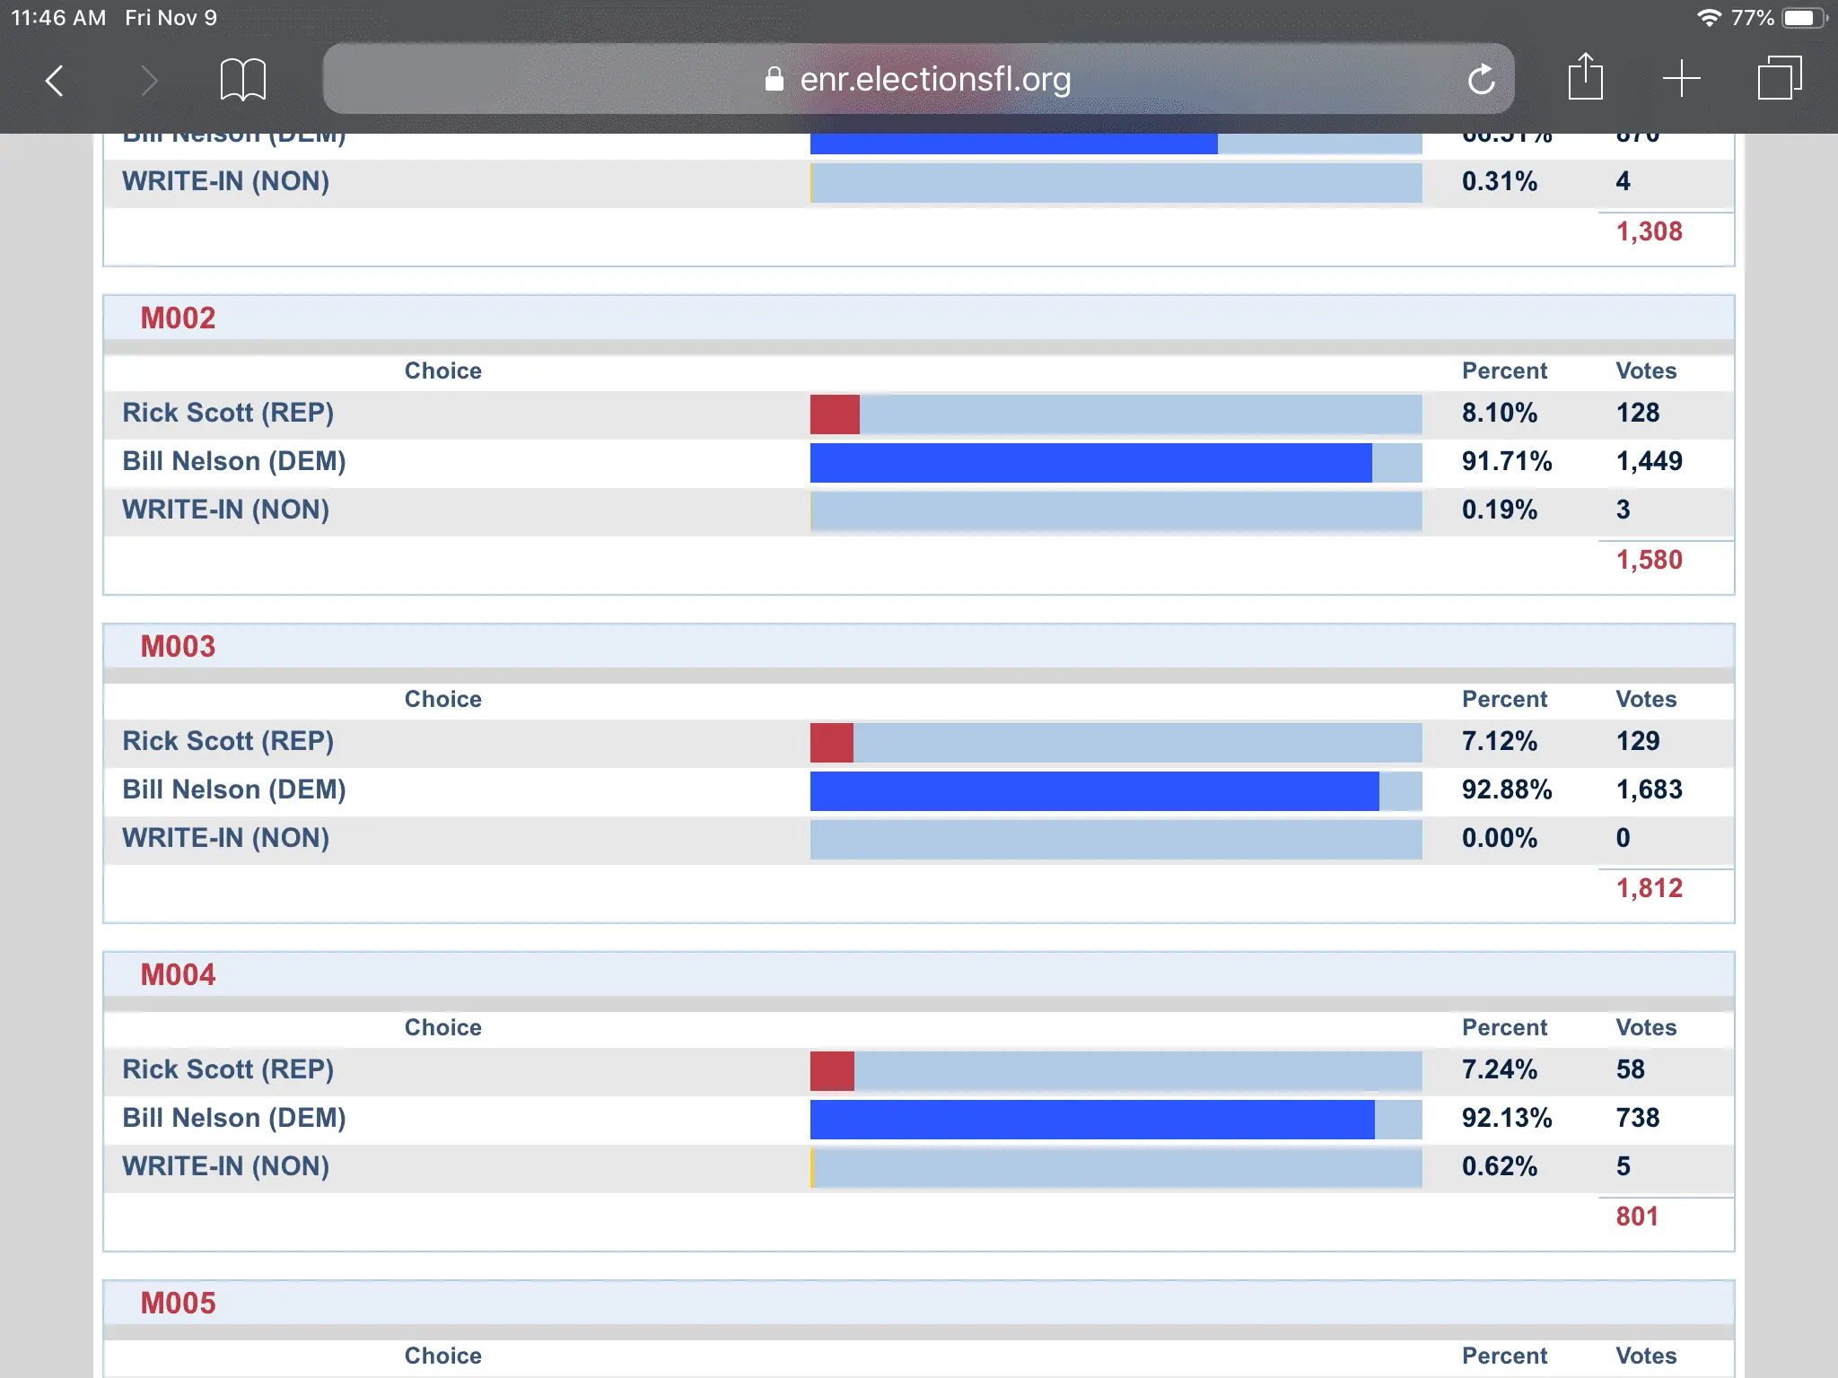Viewport: 1838px width, 1378px height.
Task: Click Rick Scott's red bar in M002
Action: (835, 414)
